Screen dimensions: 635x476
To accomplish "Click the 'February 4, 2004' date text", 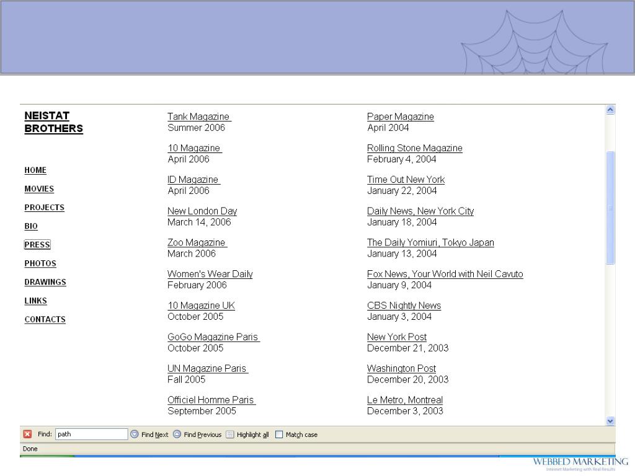I will point(401,159).
